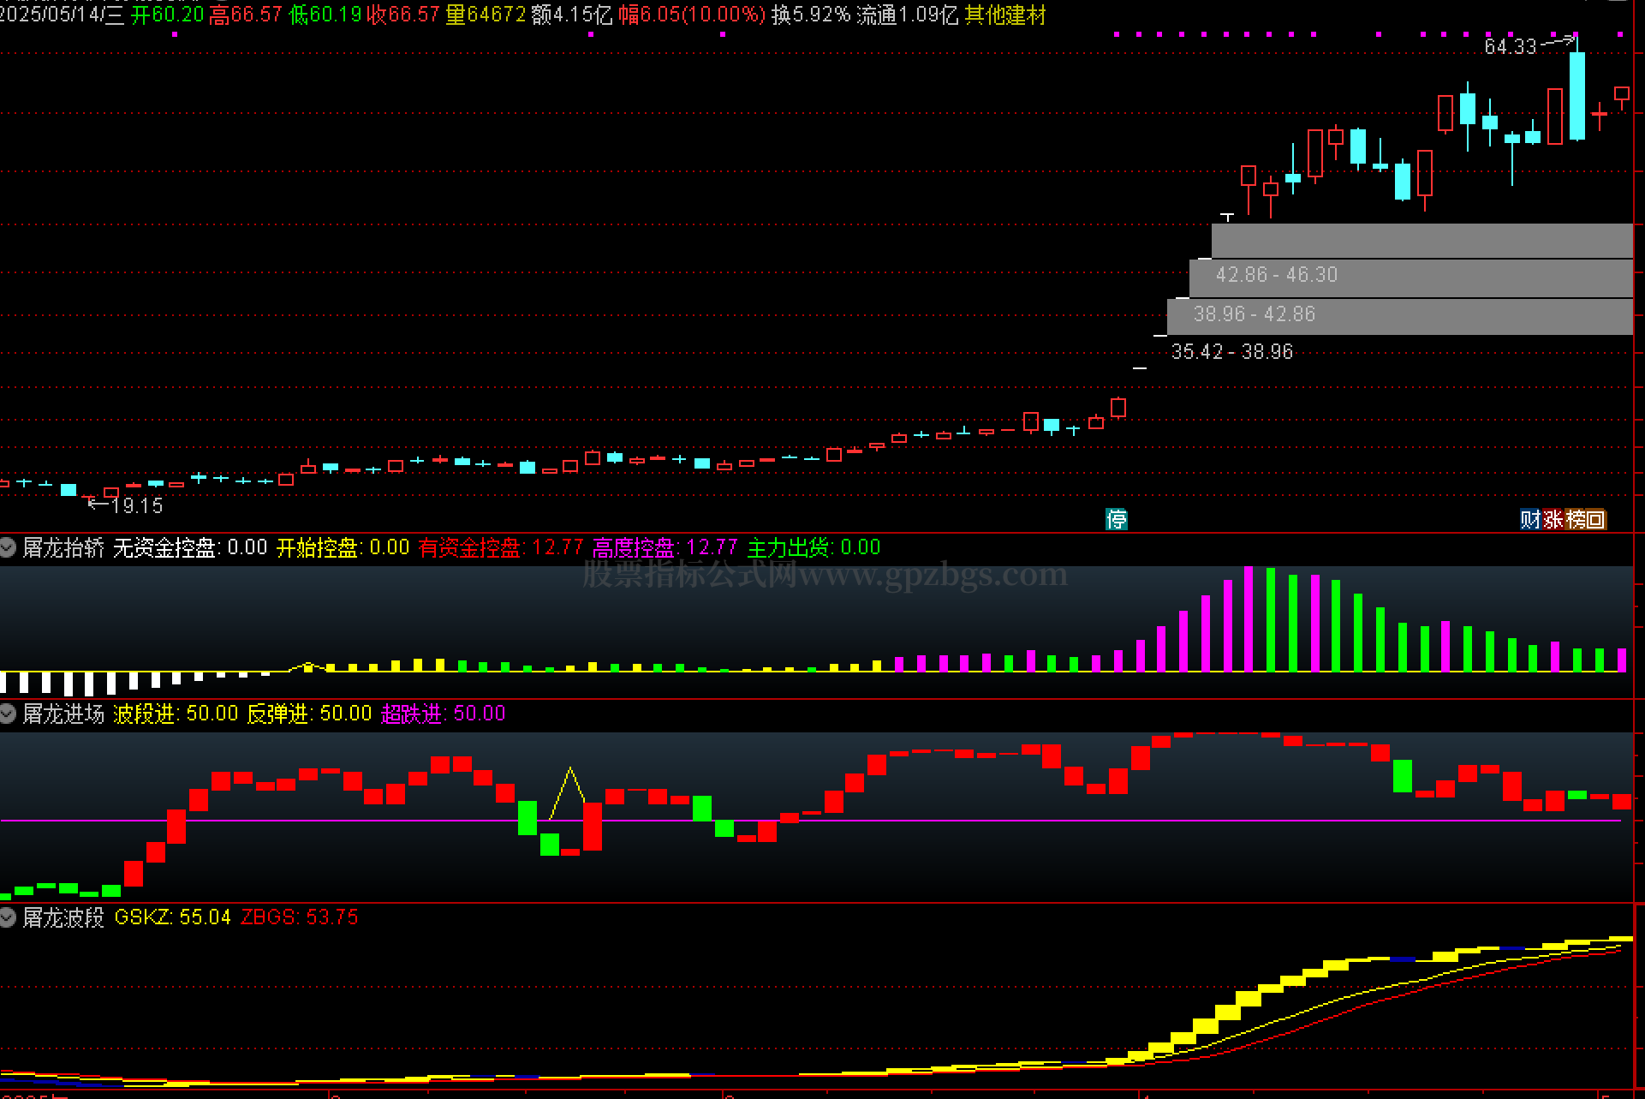
Task: Click the tall cyan candle below 64.33
Action: tap(1576, 96)
